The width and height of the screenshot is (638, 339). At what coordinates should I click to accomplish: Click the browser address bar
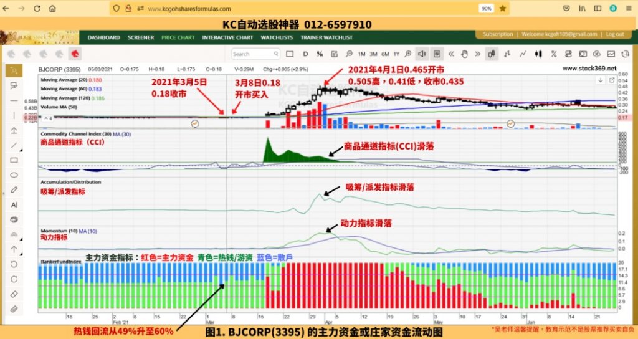point(309,9)
